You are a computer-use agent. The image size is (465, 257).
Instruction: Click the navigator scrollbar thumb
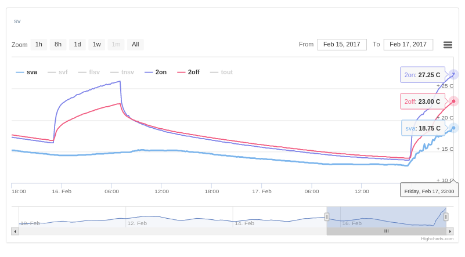point(386,231)
